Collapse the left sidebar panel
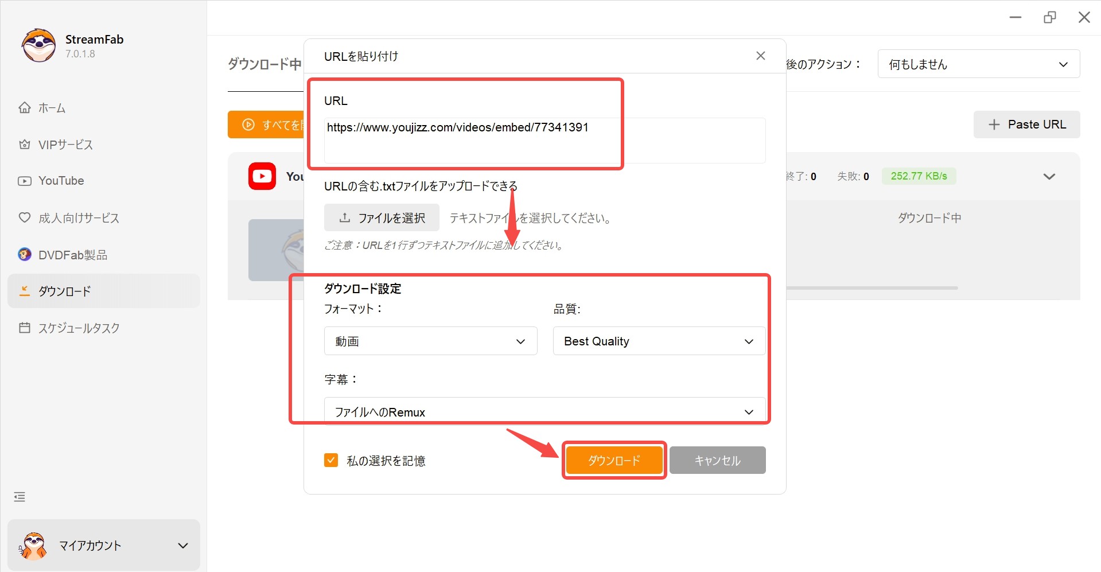Screen dimensions: 1101x572 coord(19,496)
